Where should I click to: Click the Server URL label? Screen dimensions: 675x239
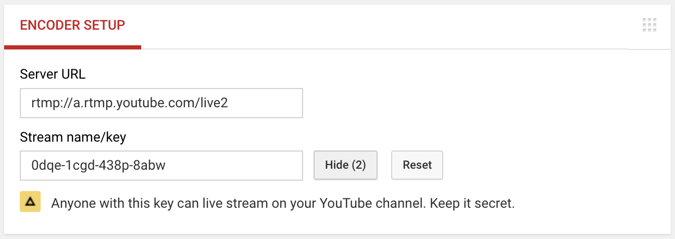[x=53, y=74]
